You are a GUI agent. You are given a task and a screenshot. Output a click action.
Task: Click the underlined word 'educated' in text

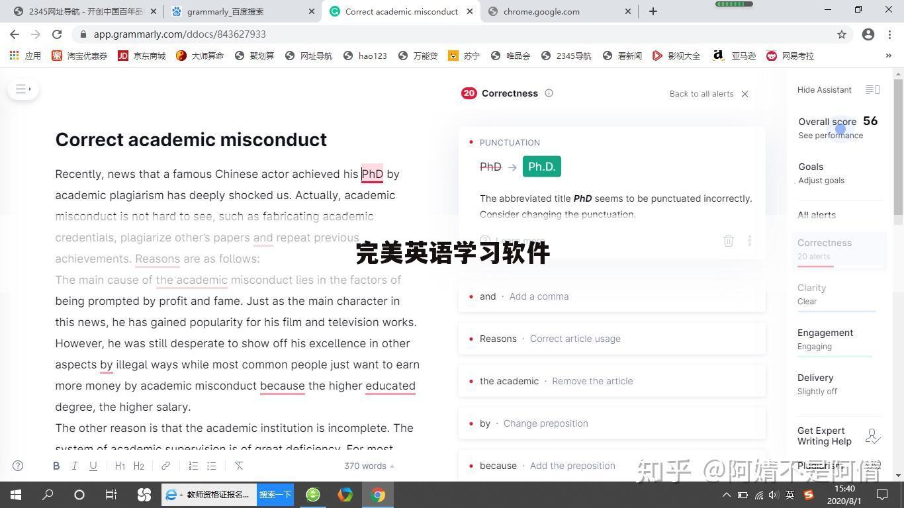[390, 386]
